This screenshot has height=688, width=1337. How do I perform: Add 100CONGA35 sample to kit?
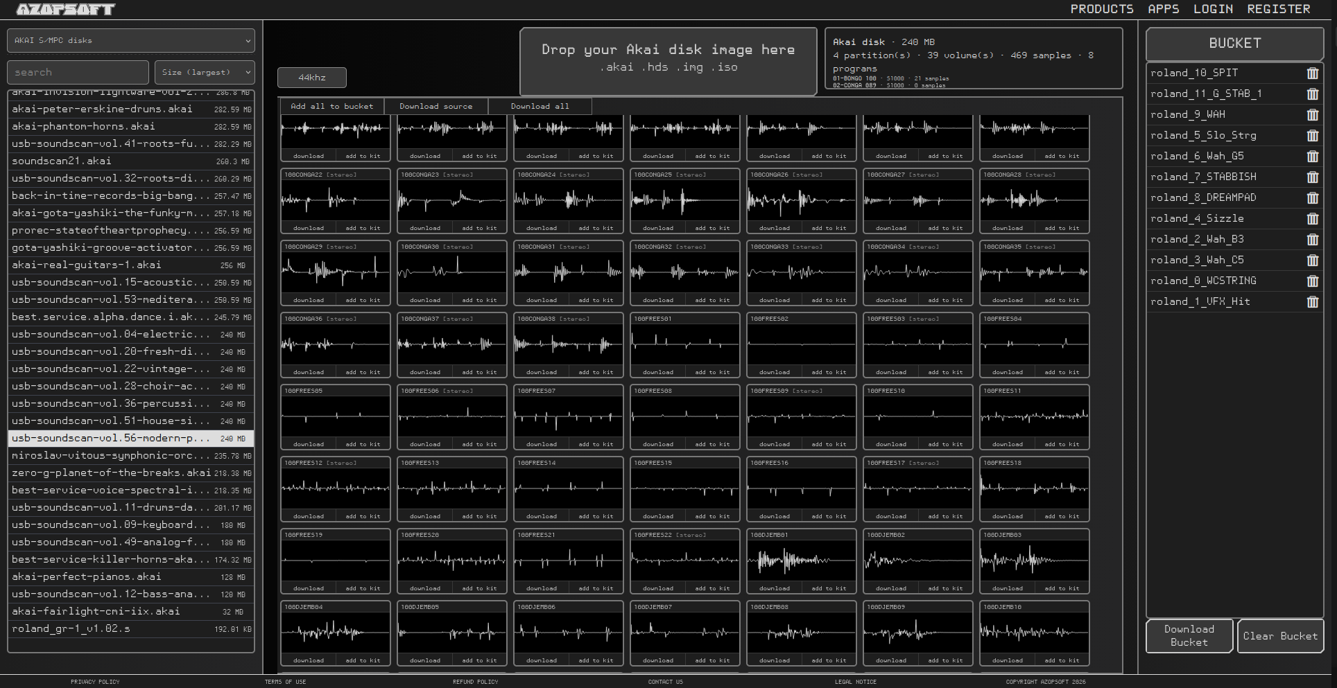point(1062,300)
